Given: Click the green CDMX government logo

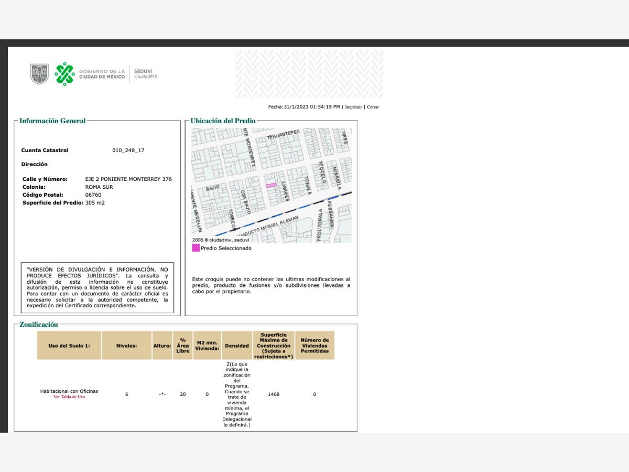Looking at the screenshot, I should point(65,74).
